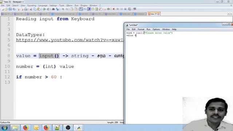Place cursor after "value =" in IDLE

(x=136, y=36)
